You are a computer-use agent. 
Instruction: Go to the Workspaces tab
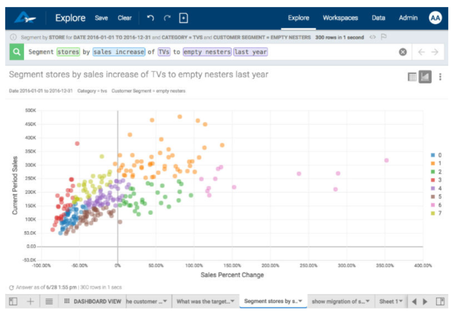(341, 18)
